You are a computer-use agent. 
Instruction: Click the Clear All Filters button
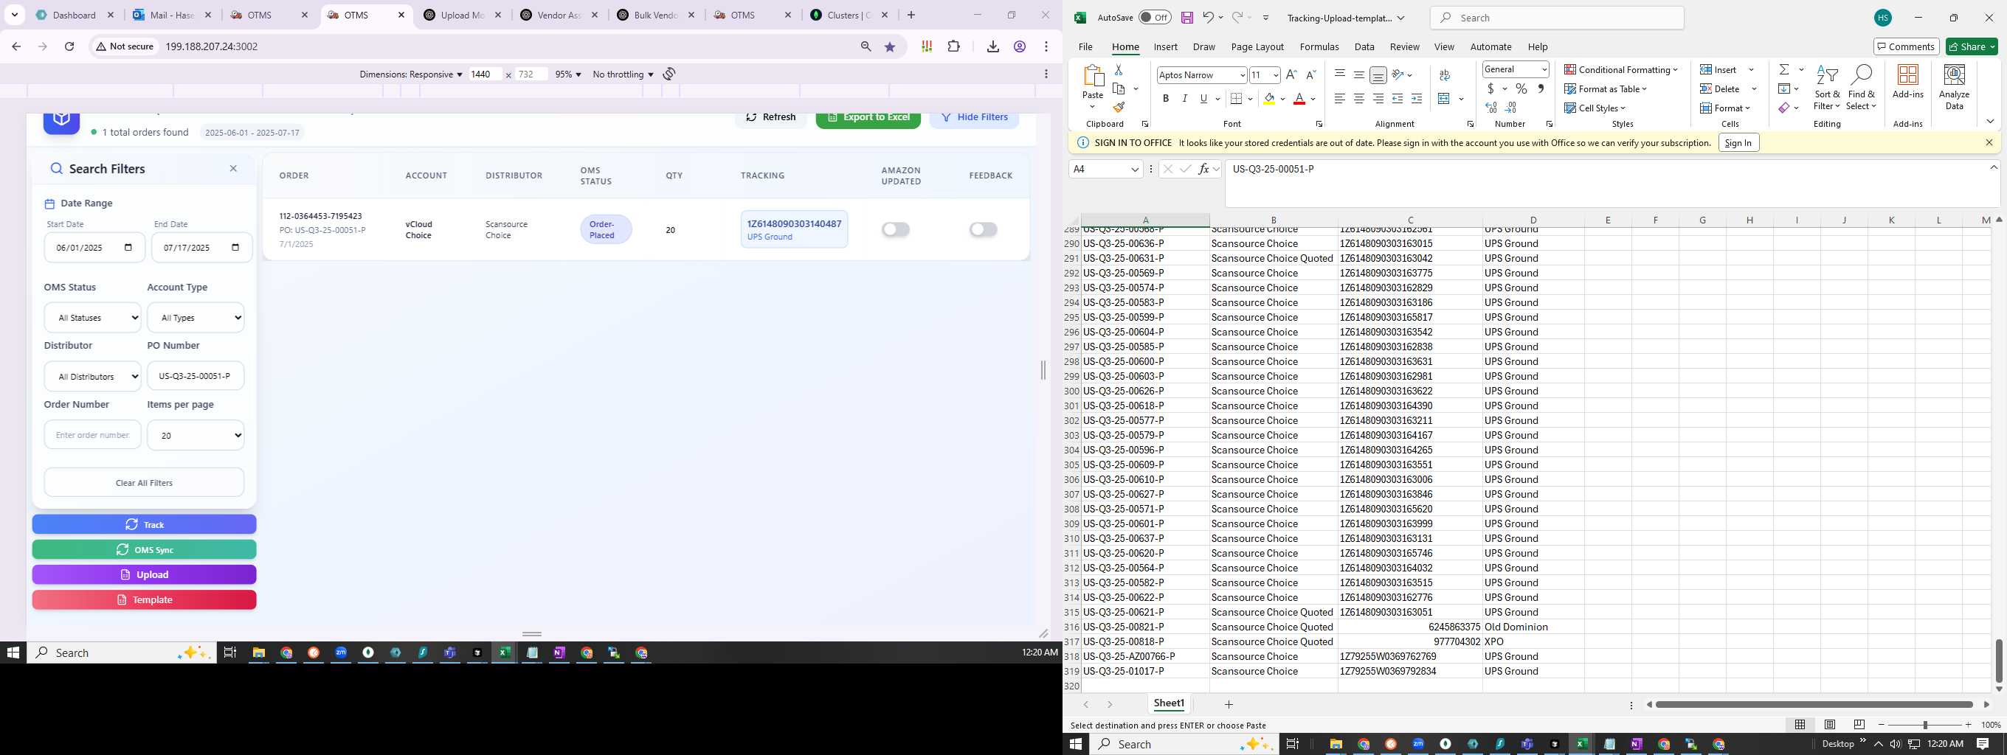(x=144, y=483)
